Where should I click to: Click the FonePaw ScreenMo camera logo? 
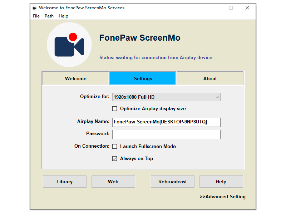(x=69, y=45)
